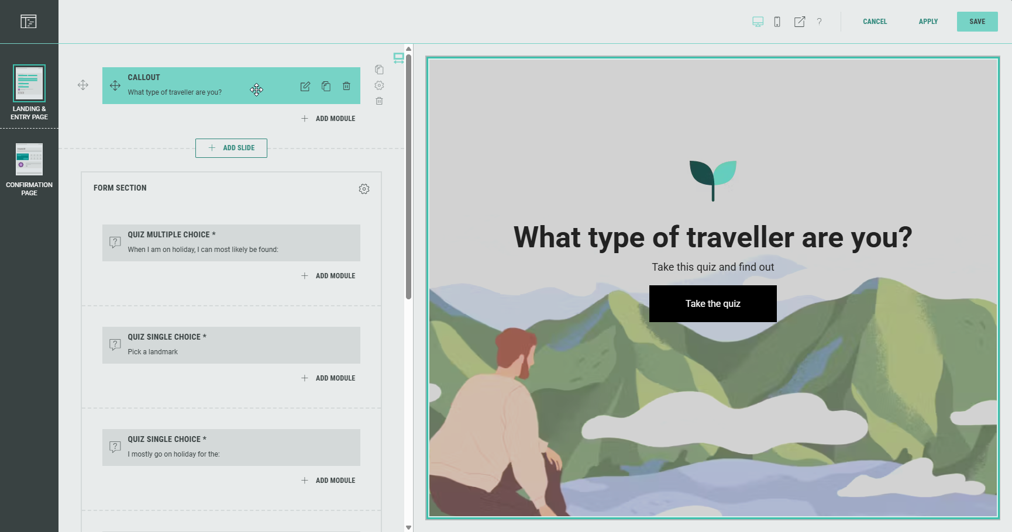This screenshot has height=532, width=1012.
Task: Open the slide settings gear beside Callout
Action: (x=379, y=85)
